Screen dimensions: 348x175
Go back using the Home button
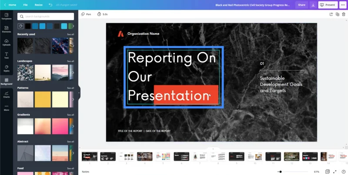coord(10,5)
